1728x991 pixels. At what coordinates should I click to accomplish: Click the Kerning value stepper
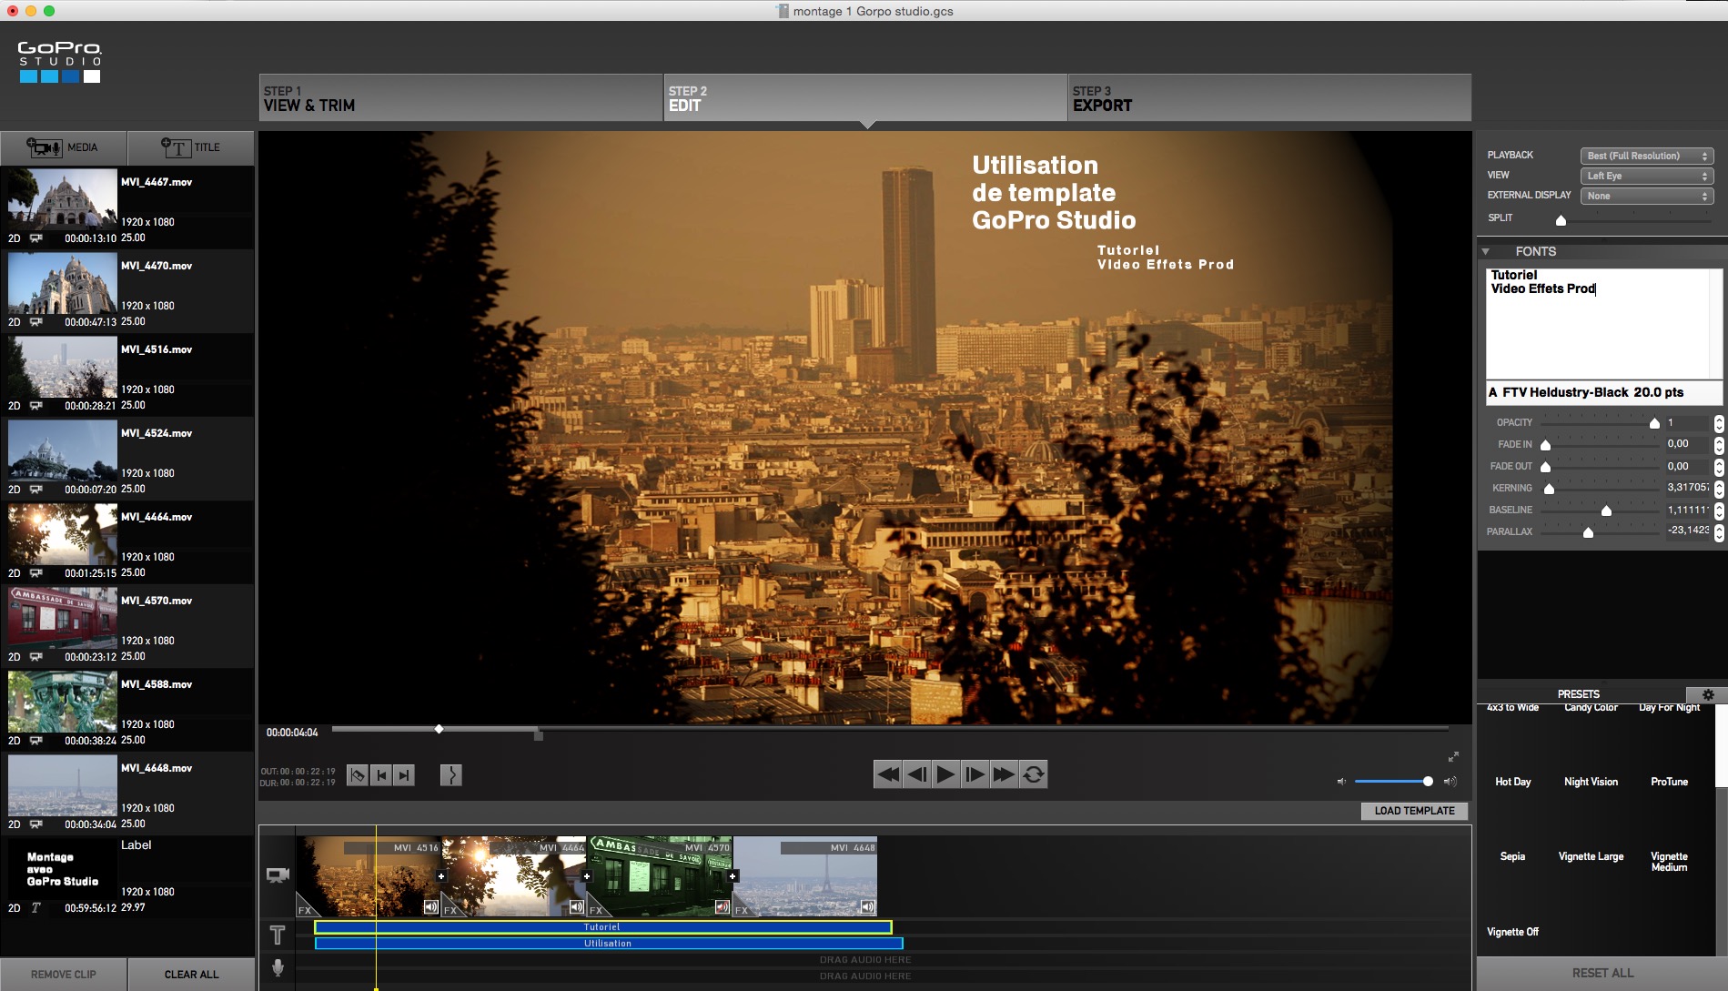[x=1719, y=489]
